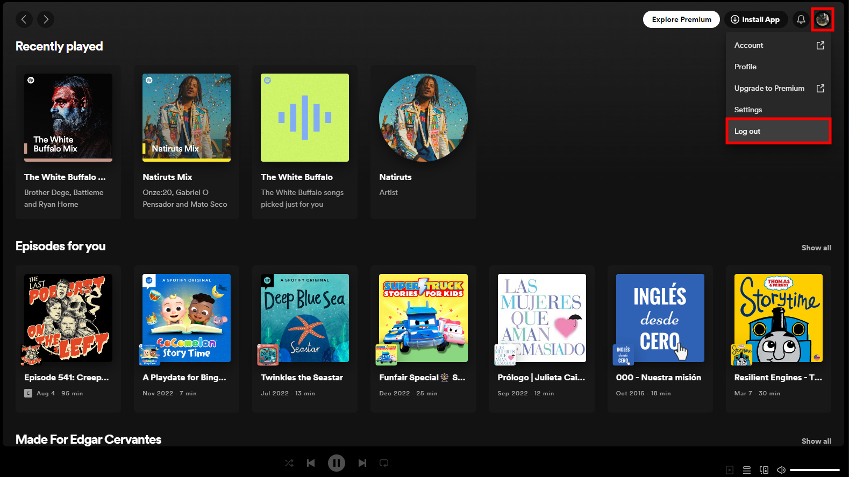Go forward with the right arrow button
The image size is (849, 477).
46,20
